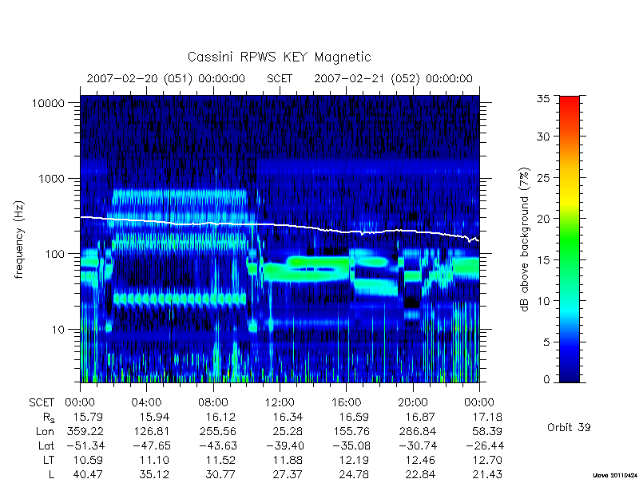Click the 'Lon' row header

click(46, 431)
